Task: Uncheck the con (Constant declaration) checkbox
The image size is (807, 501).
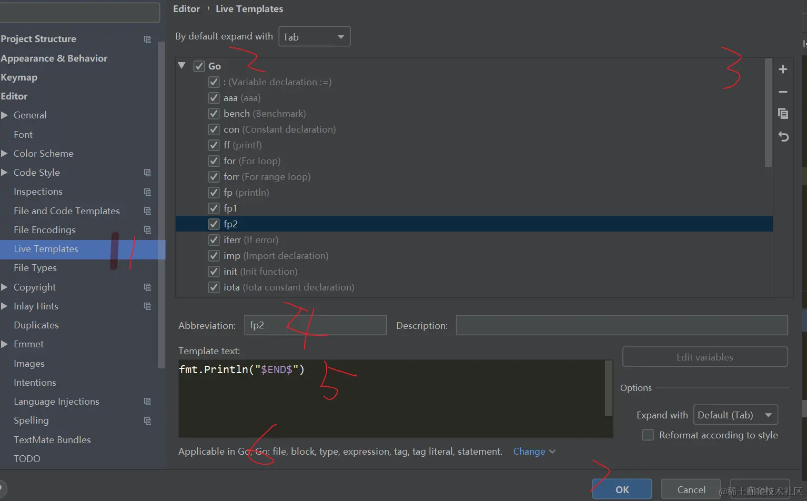Action: [214, 129]
